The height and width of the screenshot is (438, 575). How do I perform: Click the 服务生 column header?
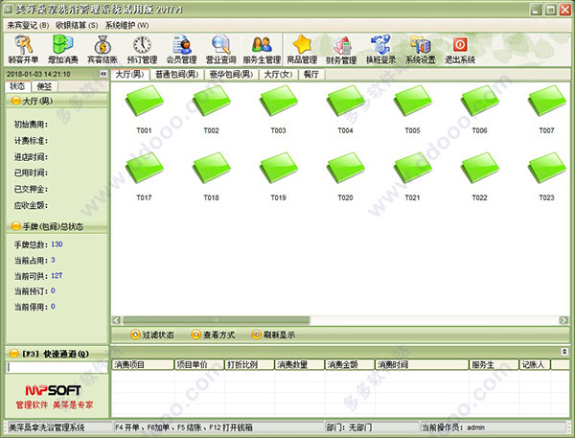point(494,364)
